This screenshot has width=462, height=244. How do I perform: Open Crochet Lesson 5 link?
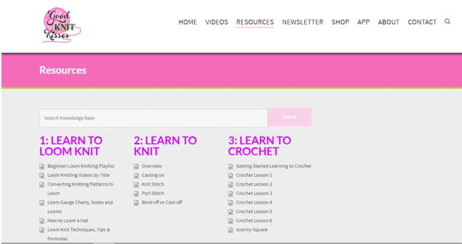coord(254,212)
